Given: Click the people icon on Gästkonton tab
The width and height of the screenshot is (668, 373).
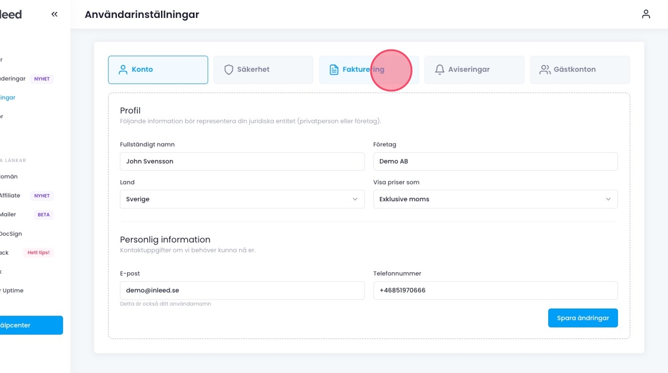Looking at the screenshot, I should (545, 70).
